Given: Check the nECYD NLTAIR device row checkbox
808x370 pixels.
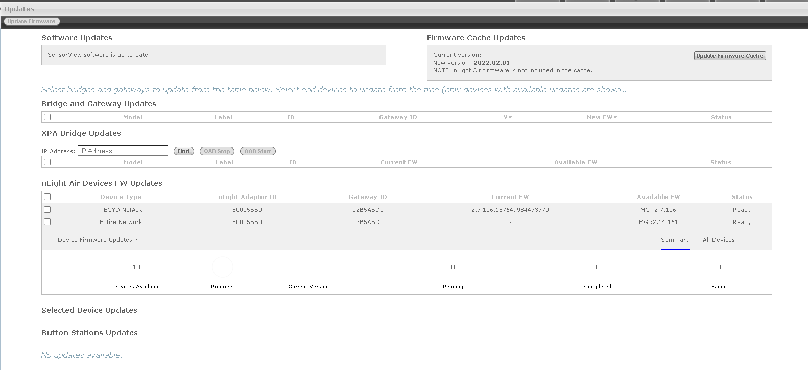Looking at the screenshot, I should click(x=47, y=210).
